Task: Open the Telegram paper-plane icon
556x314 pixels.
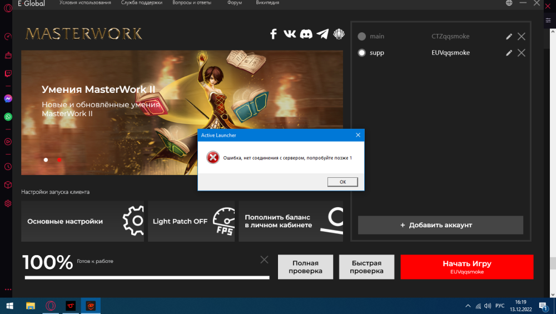Action: pyautogui.click(x=322, y=34)
